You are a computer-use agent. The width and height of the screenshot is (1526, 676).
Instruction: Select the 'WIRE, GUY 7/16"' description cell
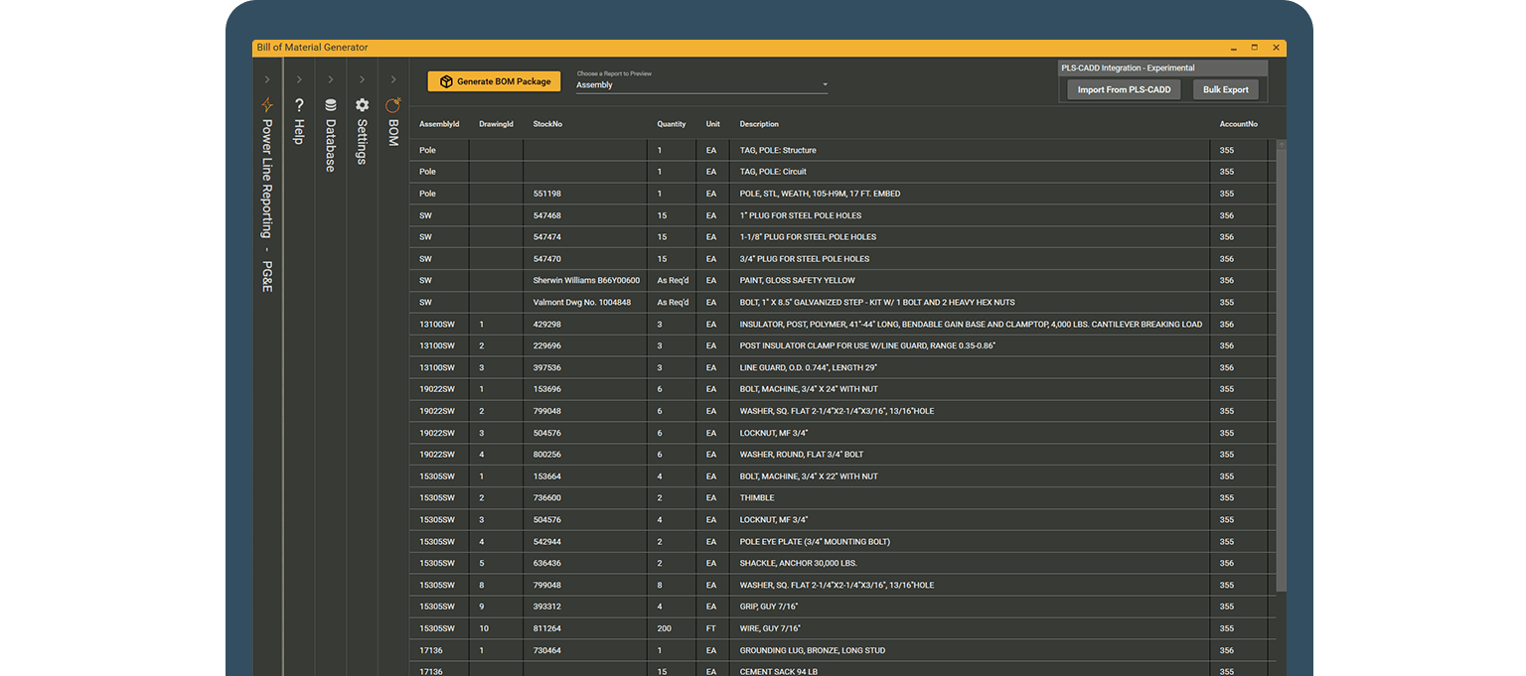tap(769, 628)
